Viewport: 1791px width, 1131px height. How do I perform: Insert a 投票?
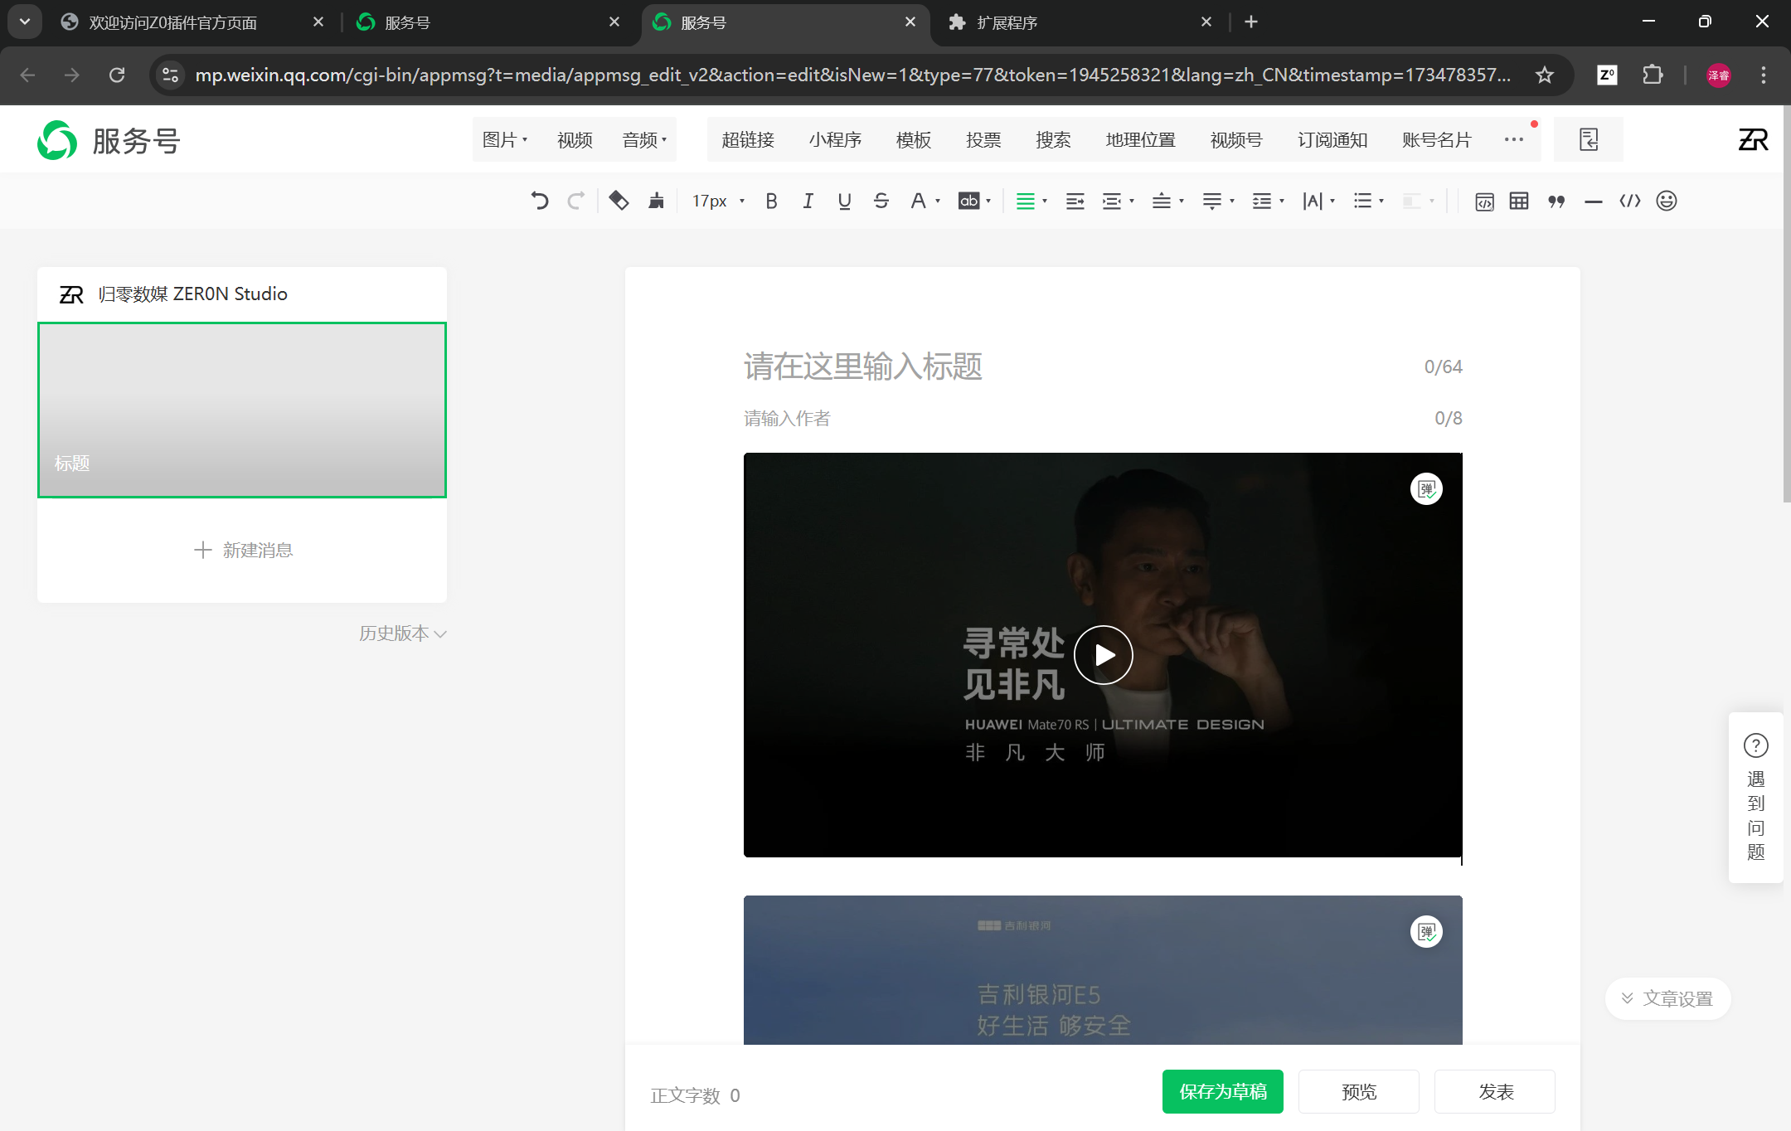point(983,140)
